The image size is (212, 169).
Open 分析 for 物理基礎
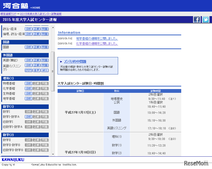pos(28,83)
